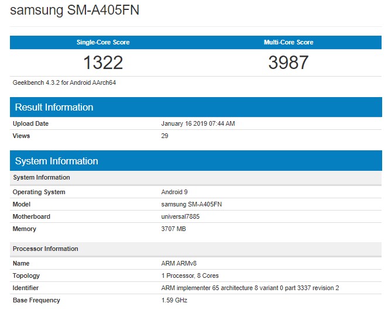Select the Multi-Core Score header
The height and width of the screenshot is (310, 388).
289,42
